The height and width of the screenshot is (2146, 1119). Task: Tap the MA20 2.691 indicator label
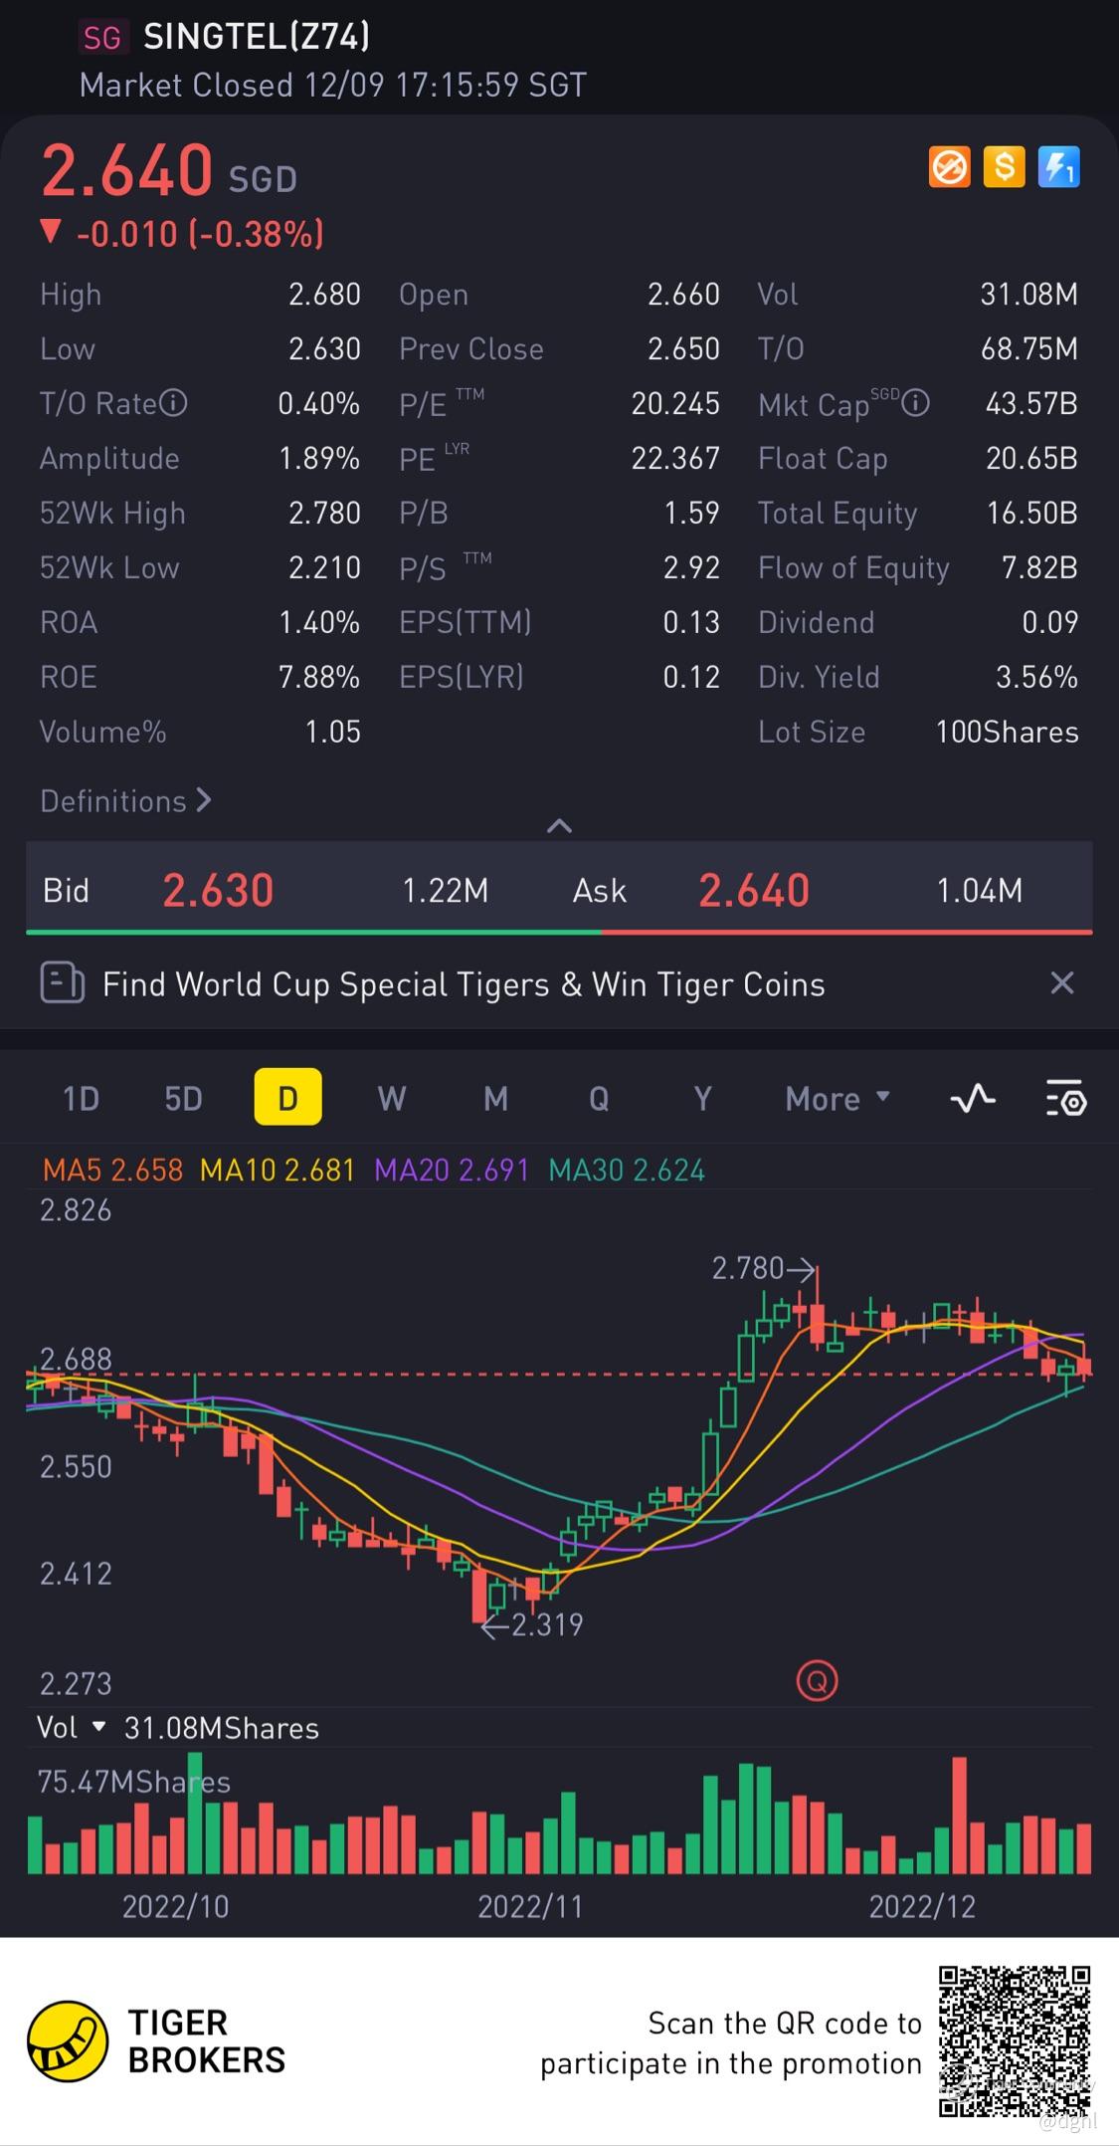coord(452,1170)
